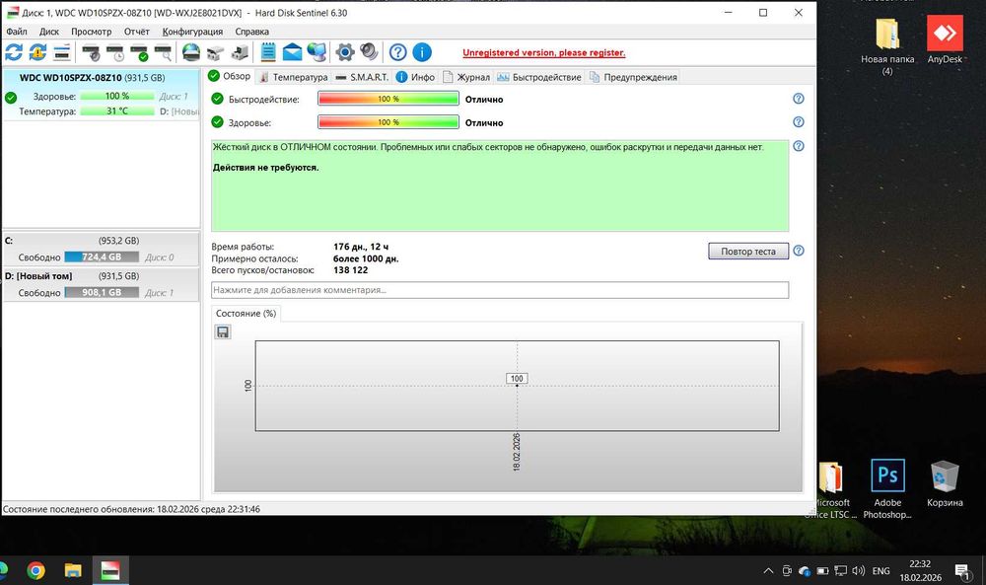Open the Конфигурация menu

point(192,32)
